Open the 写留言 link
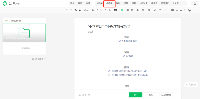Image resolution: width=200 pixels, height=99 pixels. point(130,56)
